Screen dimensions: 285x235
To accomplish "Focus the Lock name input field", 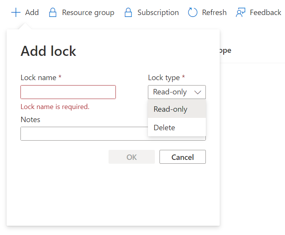I will click(x=68, y=92).
